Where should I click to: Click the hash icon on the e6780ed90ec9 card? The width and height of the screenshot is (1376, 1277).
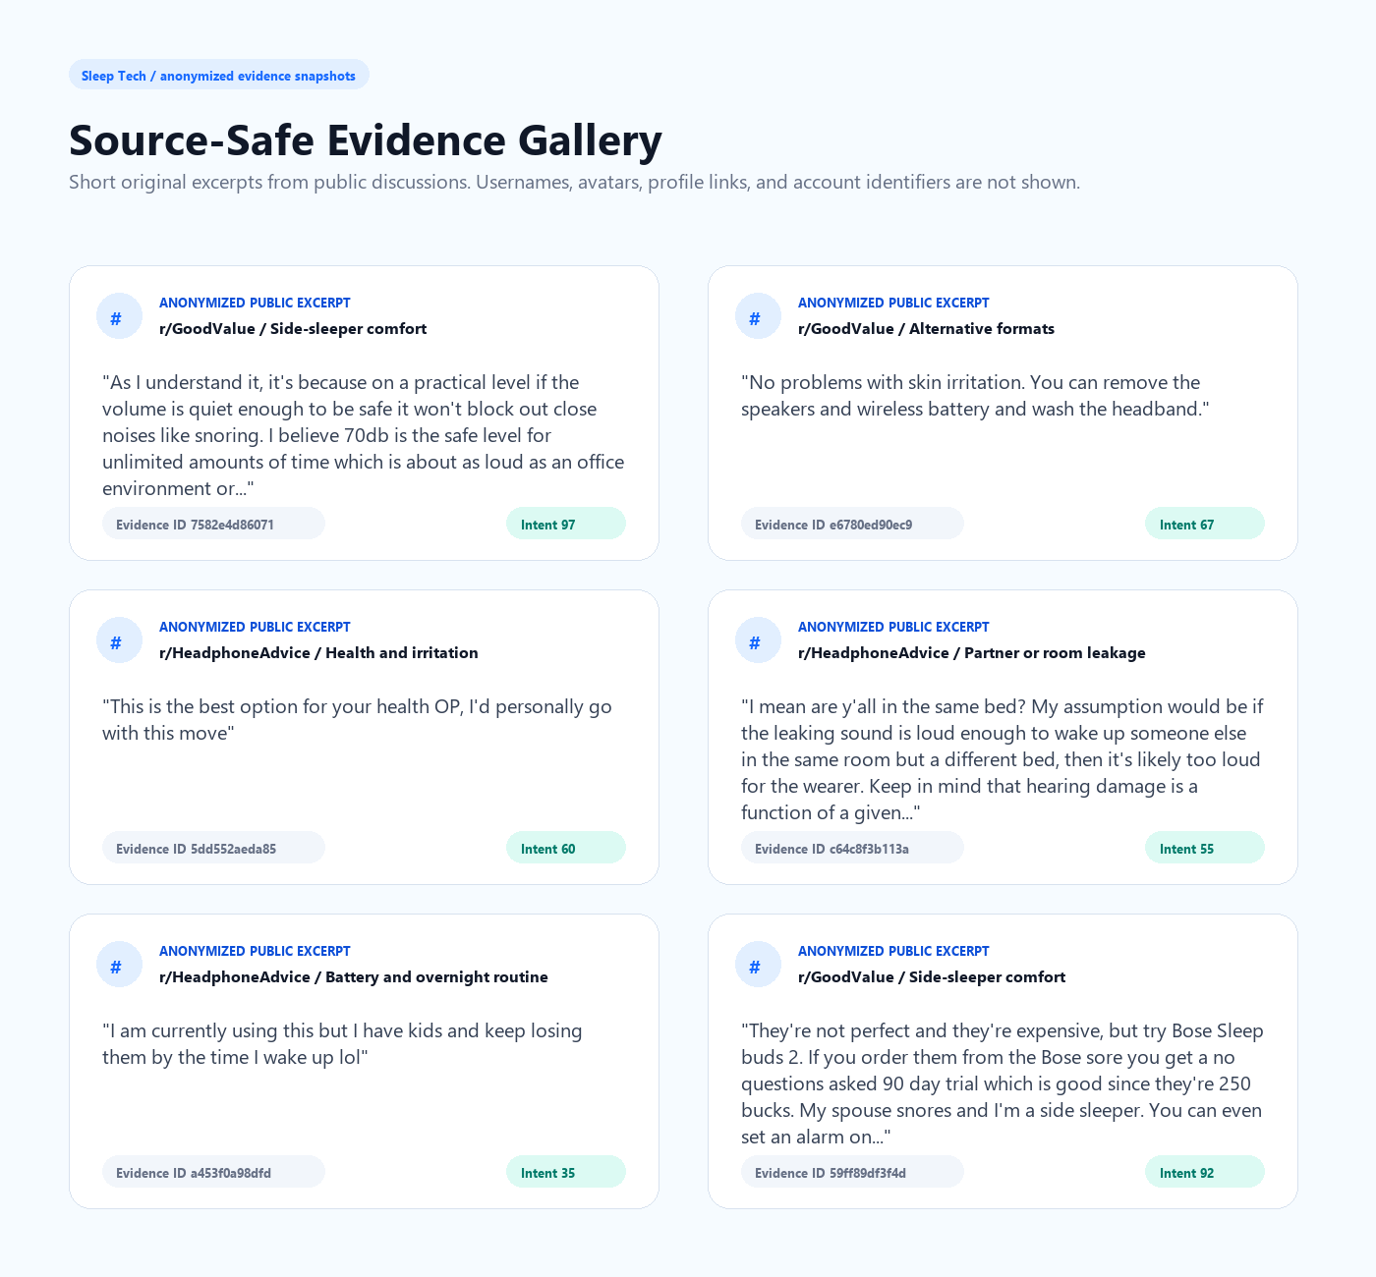point(759,316)
